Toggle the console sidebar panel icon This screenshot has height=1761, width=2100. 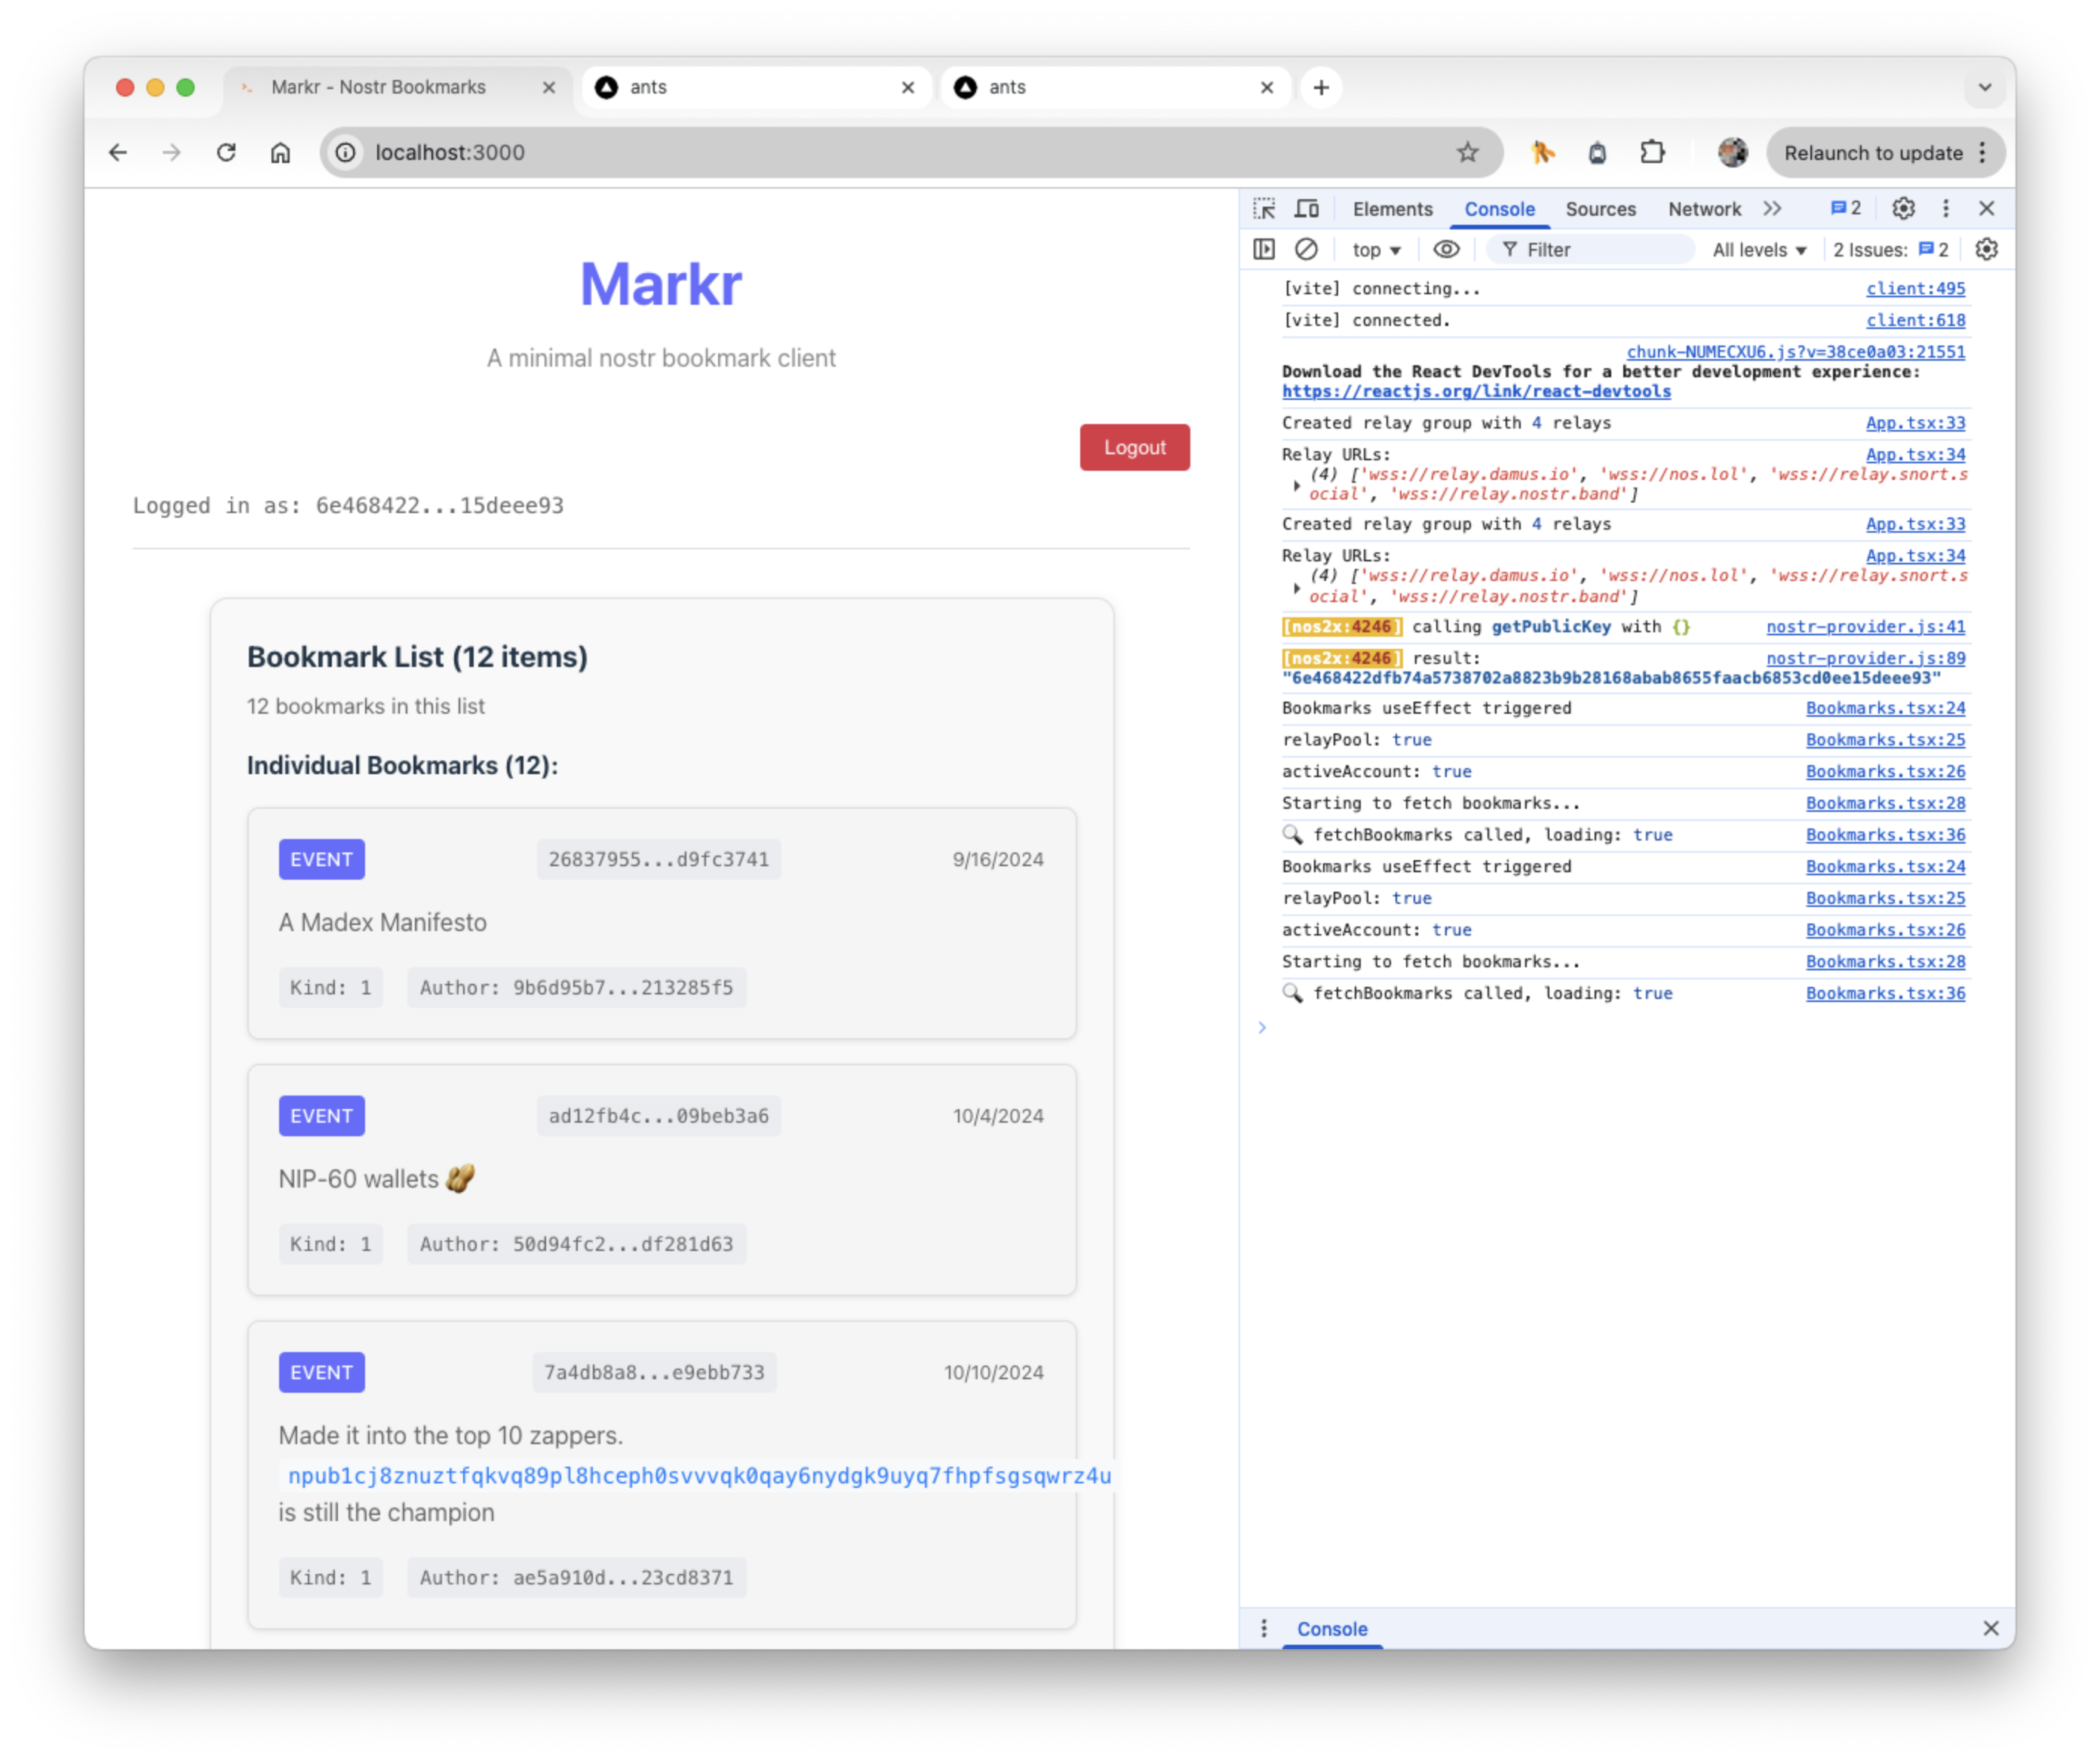click(x=1264, y=249)
